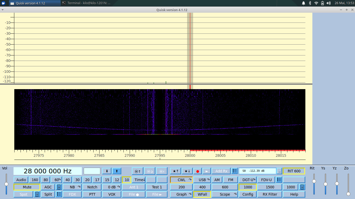Viewport: 355px width, 199px height.
Task: Open the list icon after FDV-U
Action: tap(279, 180)
